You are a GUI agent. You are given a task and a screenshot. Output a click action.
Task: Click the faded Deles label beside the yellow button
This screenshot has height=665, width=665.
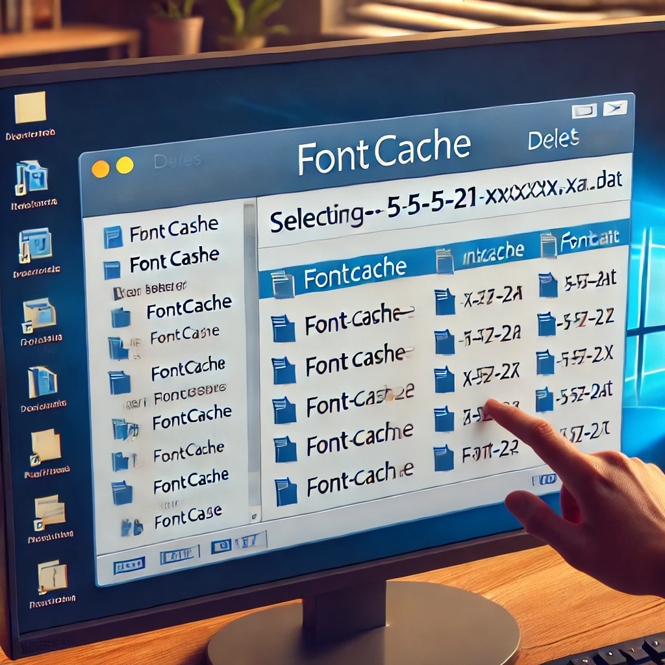pos(177,160)
